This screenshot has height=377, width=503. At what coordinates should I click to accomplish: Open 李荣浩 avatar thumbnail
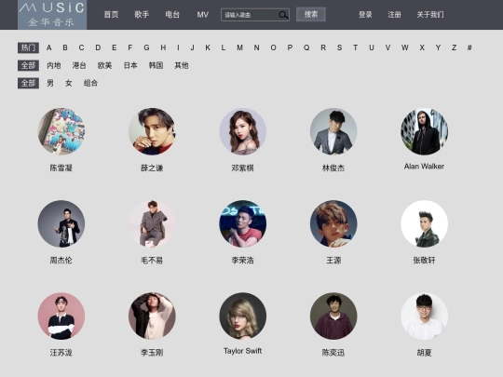coord(243,223)
